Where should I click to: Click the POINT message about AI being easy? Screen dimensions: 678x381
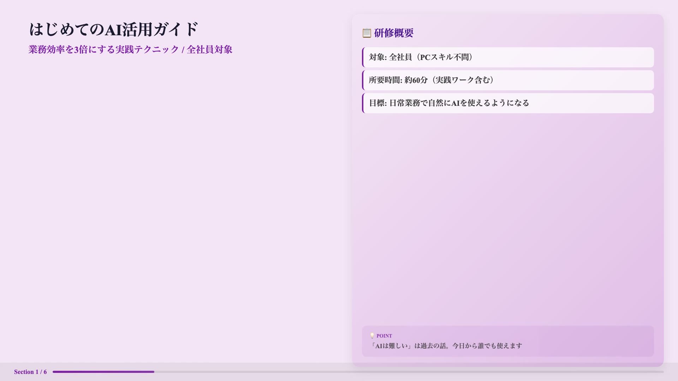click(446, 346)
